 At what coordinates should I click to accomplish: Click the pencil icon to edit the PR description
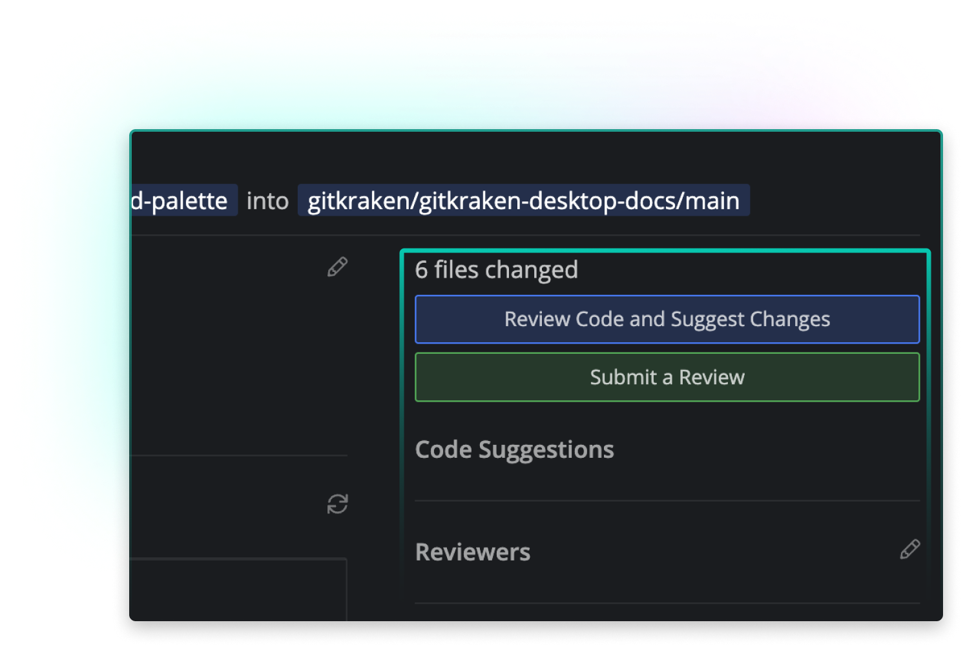point(337,267)
